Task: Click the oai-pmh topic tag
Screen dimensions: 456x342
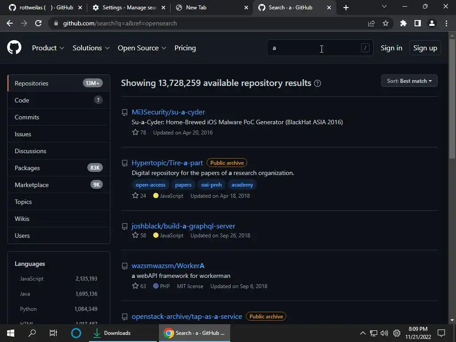Action: click(x=212, y=185)
